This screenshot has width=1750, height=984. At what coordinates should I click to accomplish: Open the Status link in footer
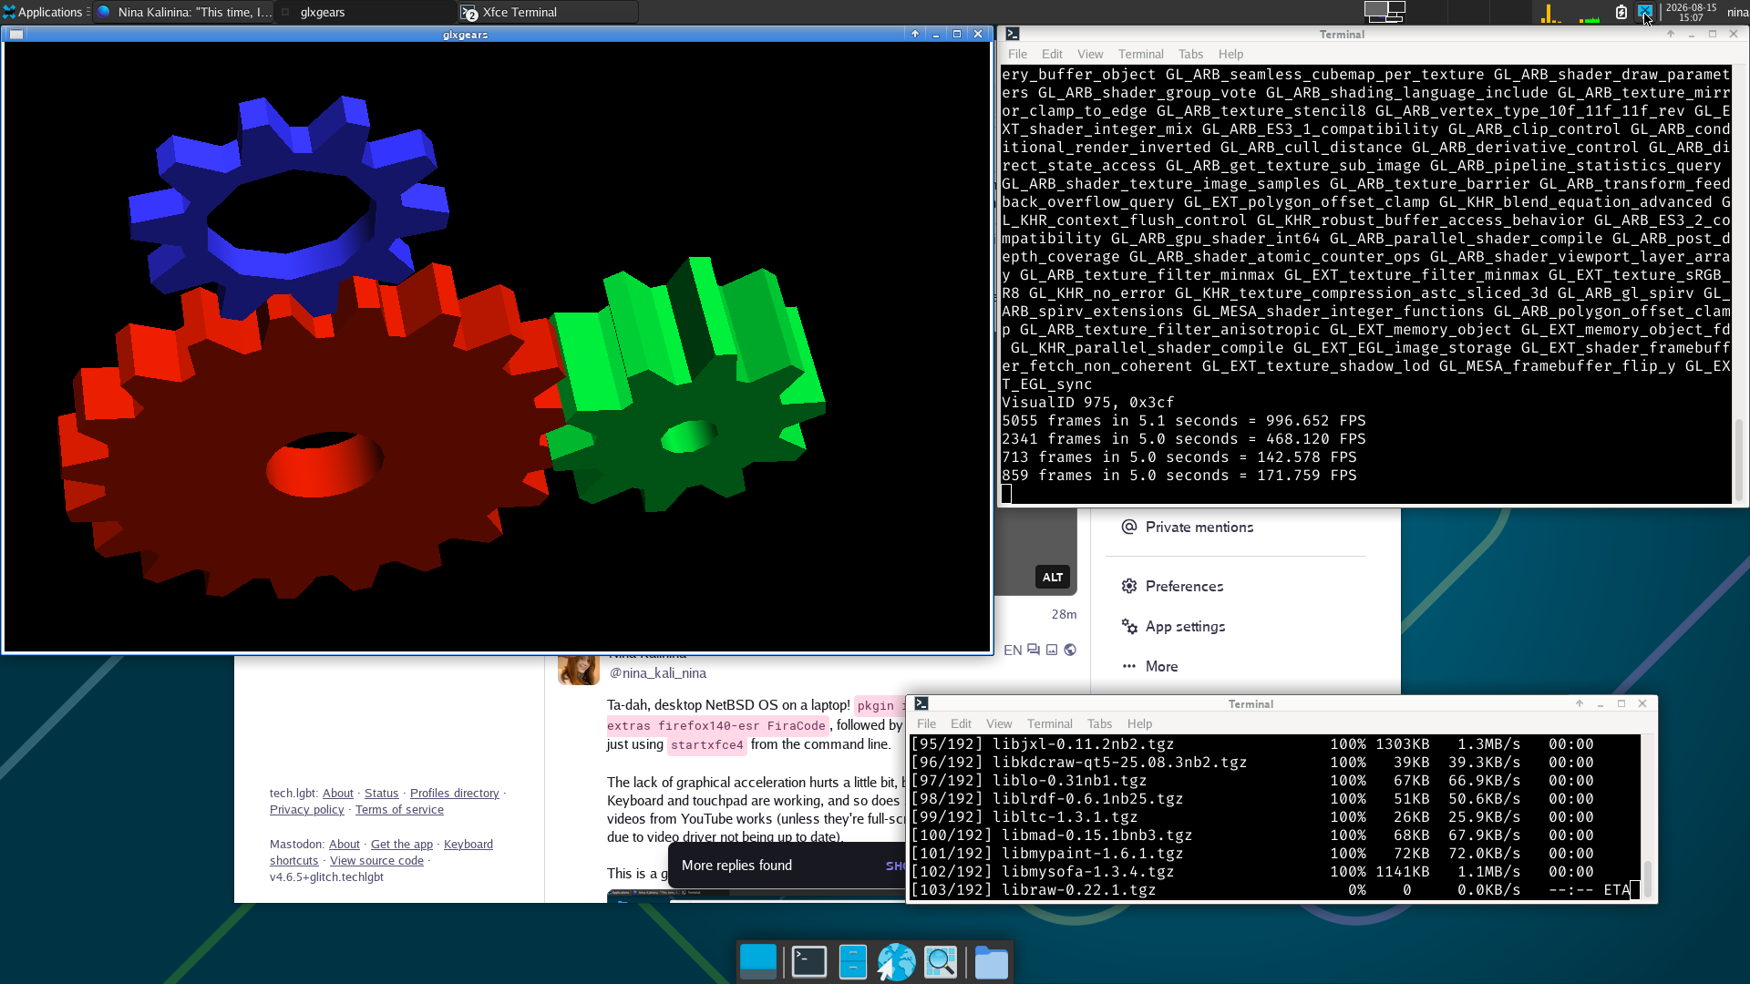click(381, 793)
